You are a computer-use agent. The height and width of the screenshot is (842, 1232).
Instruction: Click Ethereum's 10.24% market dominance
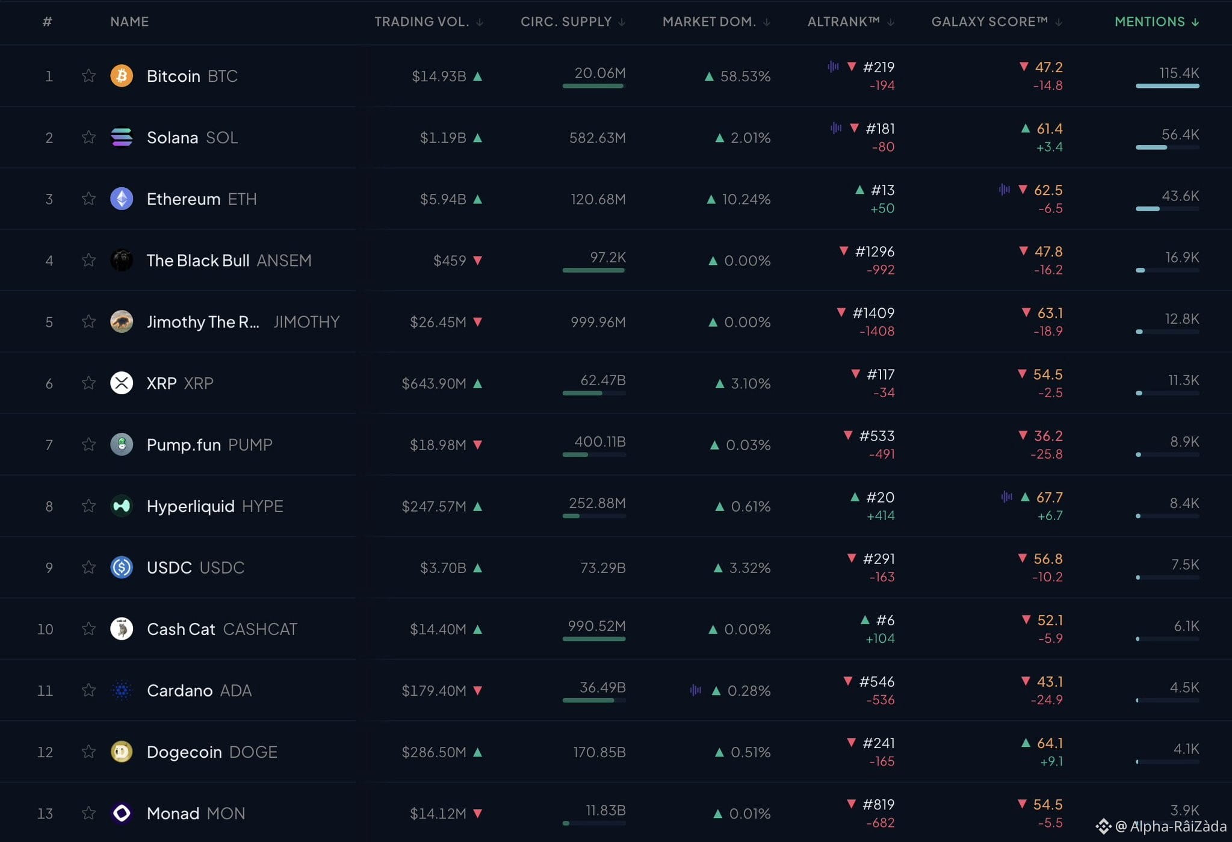click(x=746, y=199)
